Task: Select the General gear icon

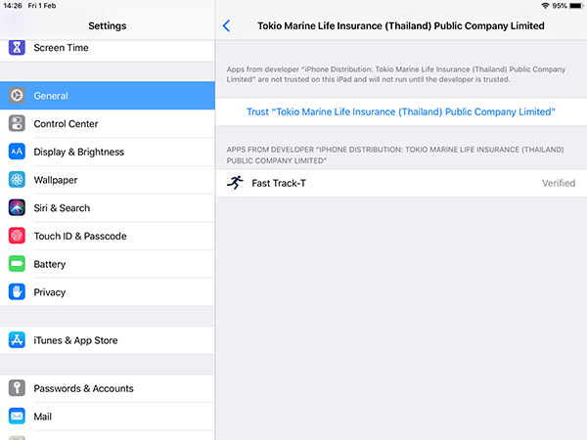Action: [x=17, y=96]
